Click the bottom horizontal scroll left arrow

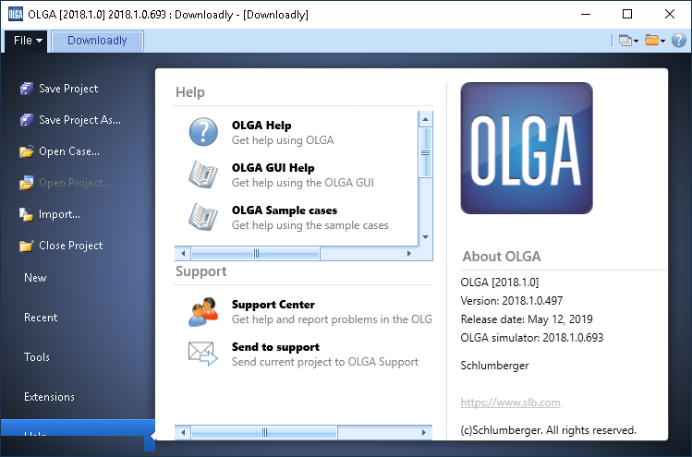click(183, 432)
